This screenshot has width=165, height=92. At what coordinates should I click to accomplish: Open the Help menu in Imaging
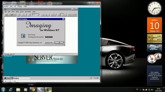[34, 11]
